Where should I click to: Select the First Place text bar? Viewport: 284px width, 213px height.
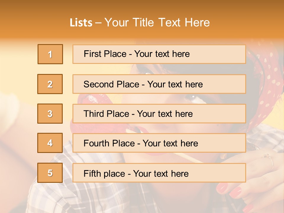[159, 54]
